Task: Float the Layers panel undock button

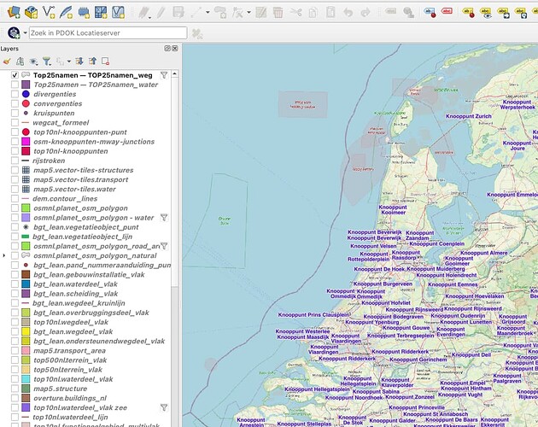Action: coord(167,49)
